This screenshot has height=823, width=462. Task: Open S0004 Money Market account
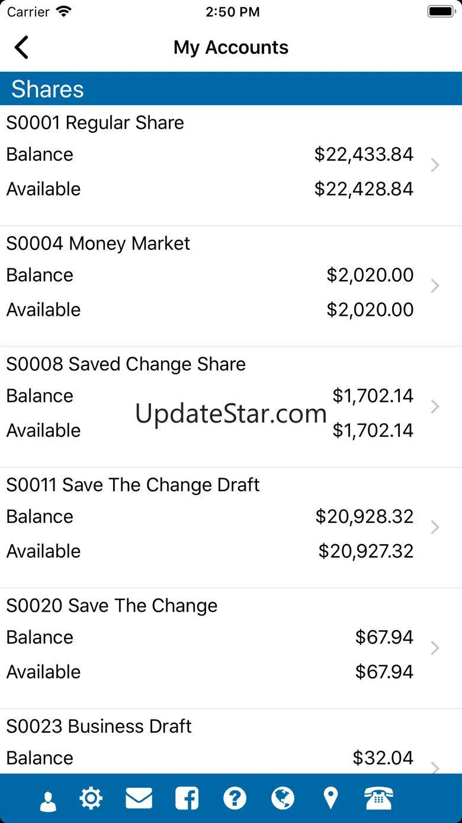coord(98,243)
